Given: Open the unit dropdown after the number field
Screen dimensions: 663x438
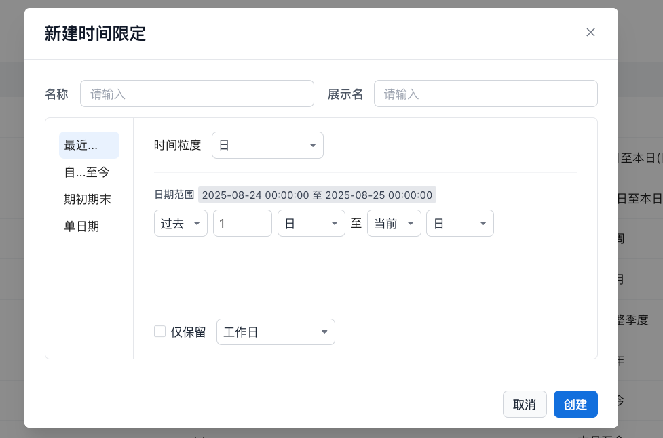Looking at the screenshot, I should coord(311,223).
